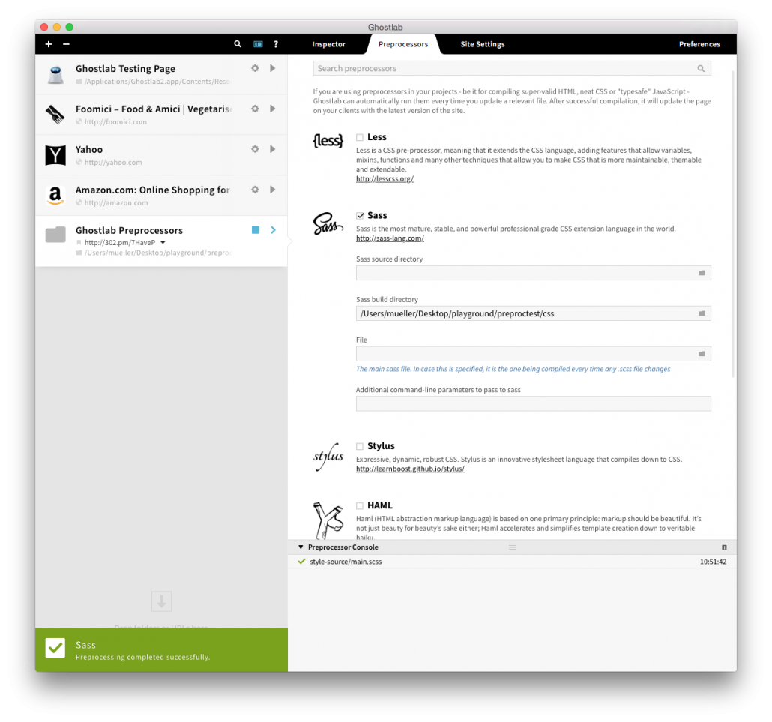This screenshot has width=772, height=722.
Task: Click the Ghostlab Preprocessors folder icon
Action: pos(55,235)
